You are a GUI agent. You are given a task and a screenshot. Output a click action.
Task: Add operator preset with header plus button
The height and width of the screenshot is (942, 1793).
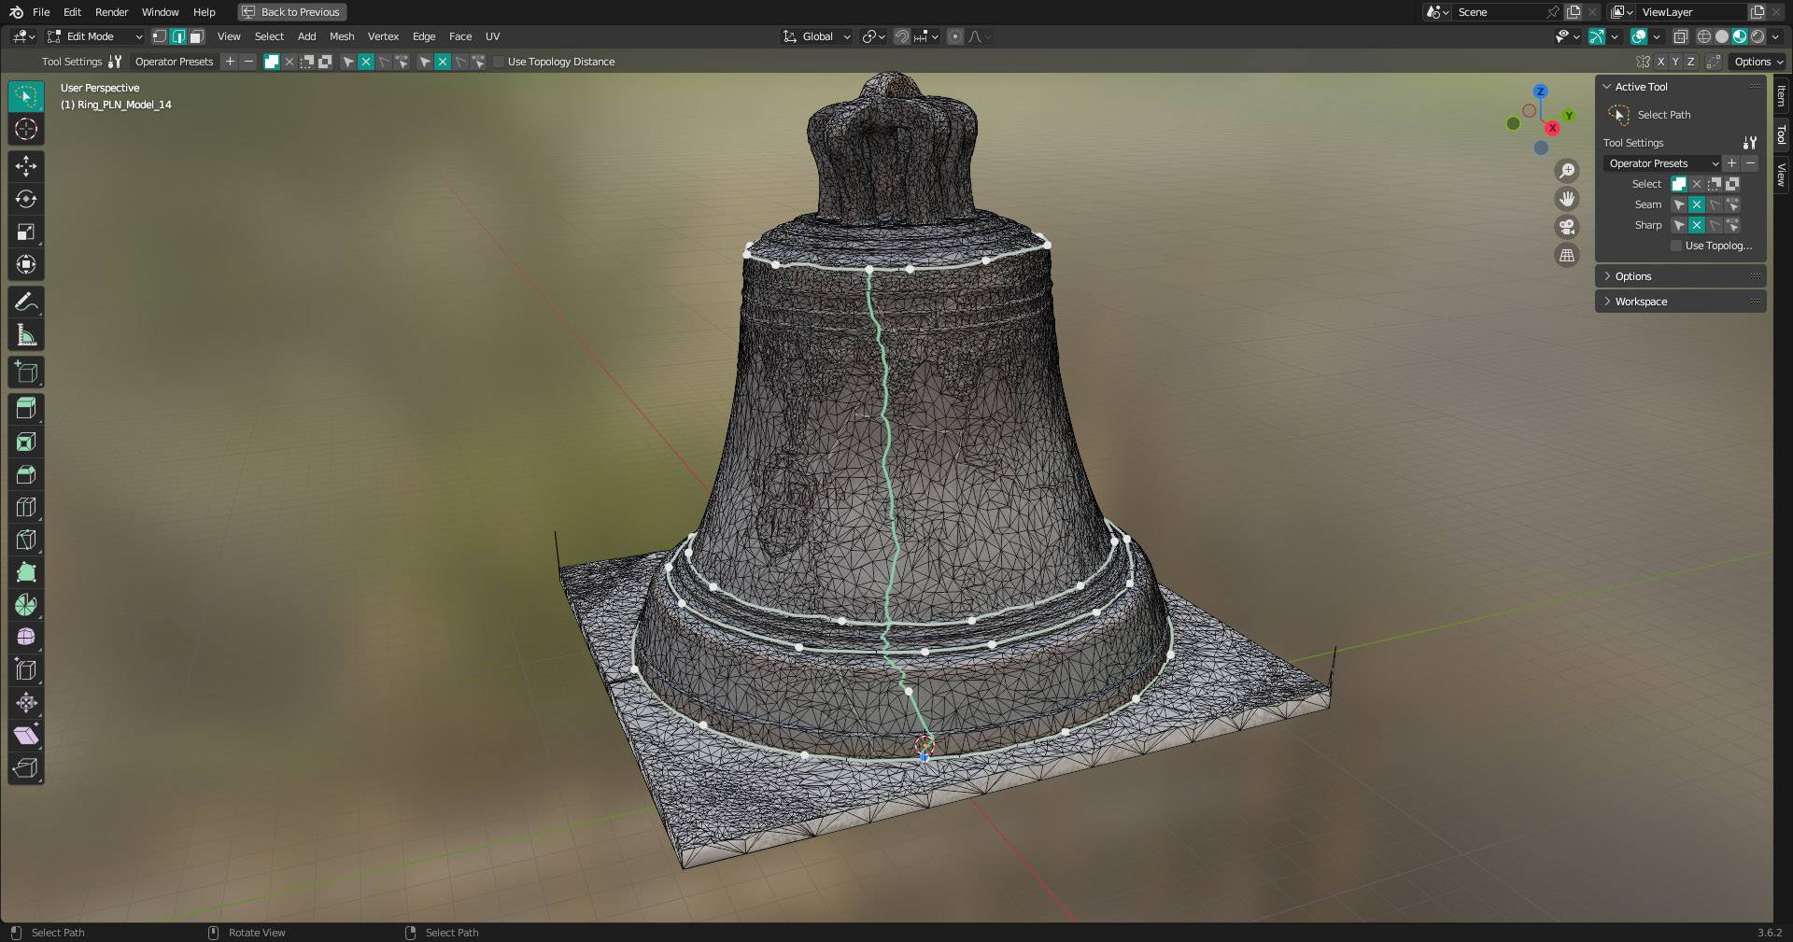click(230, 62)
